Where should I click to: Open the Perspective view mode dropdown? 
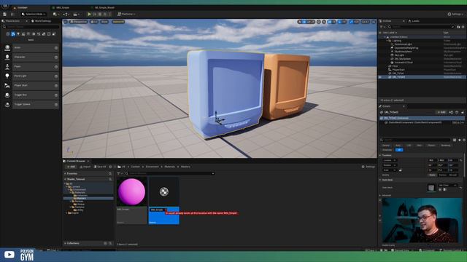coord(79,22)
